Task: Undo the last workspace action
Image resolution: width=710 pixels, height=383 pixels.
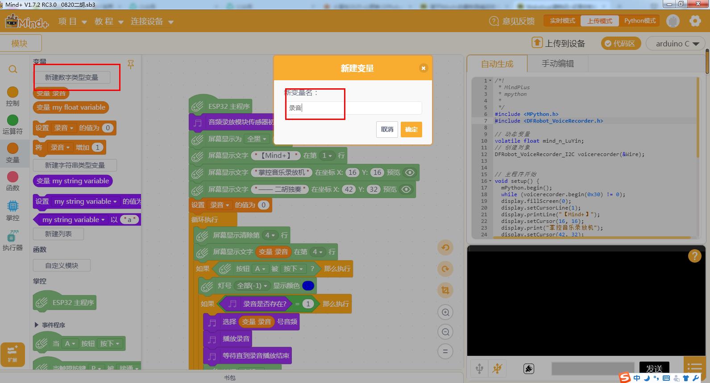Action: tap(445, 248)
